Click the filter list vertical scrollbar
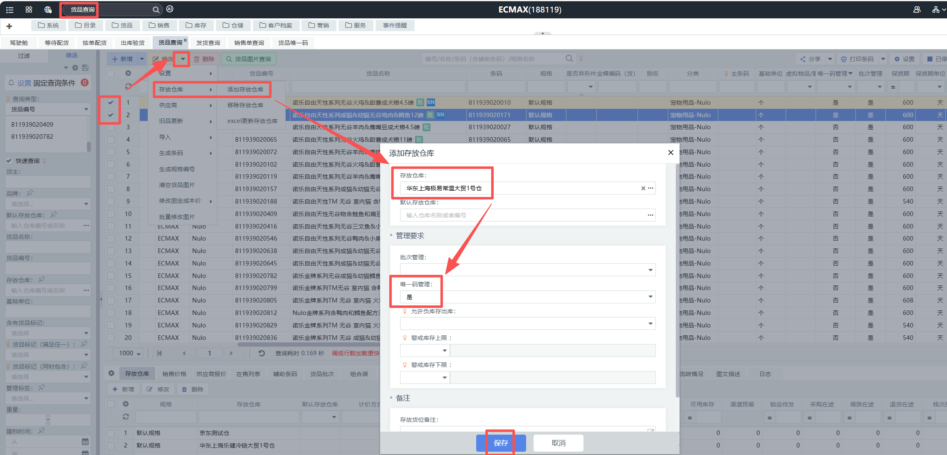 click(89, 146)
